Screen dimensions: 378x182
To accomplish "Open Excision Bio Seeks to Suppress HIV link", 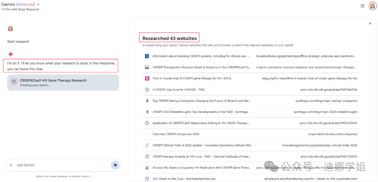I will [201, 168].
